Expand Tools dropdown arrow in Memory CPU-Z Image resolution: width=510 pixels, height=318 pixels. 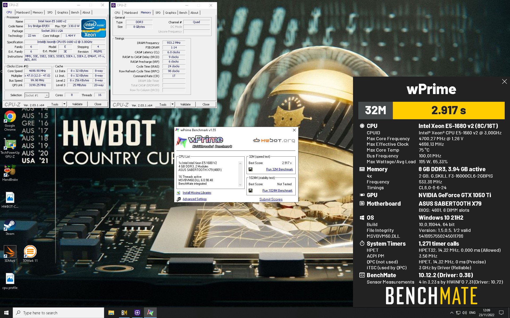point(172,104)
